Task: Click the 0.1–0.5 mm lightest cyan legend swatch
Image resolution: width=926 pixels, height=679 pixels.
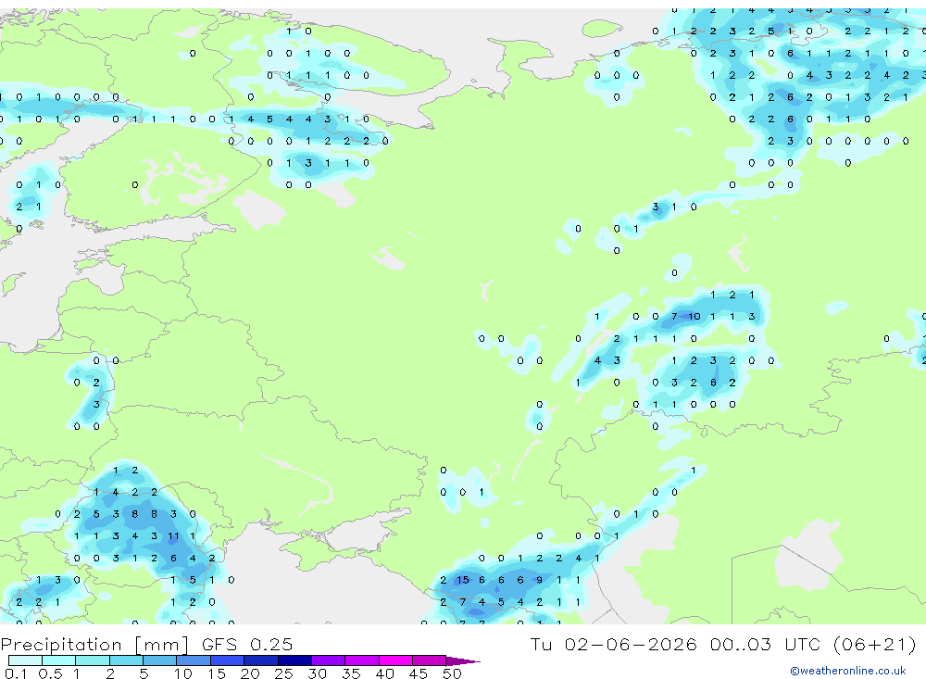Action: [x=25, y=660]
